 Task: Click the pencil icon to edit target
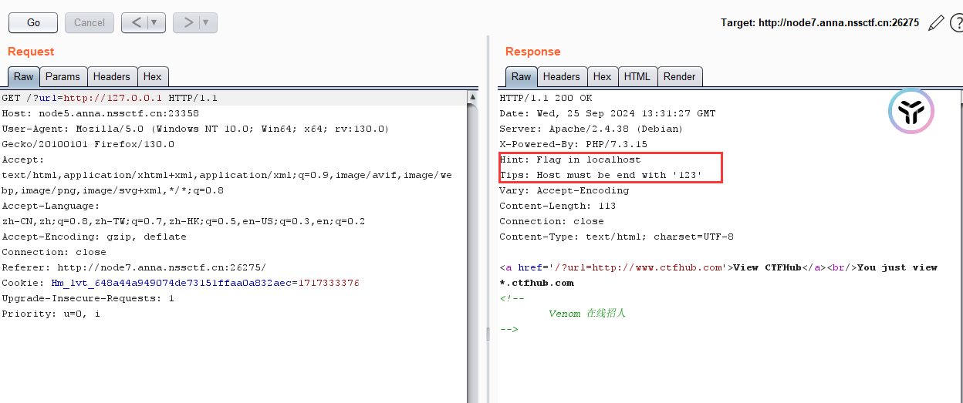pos(936,23)
